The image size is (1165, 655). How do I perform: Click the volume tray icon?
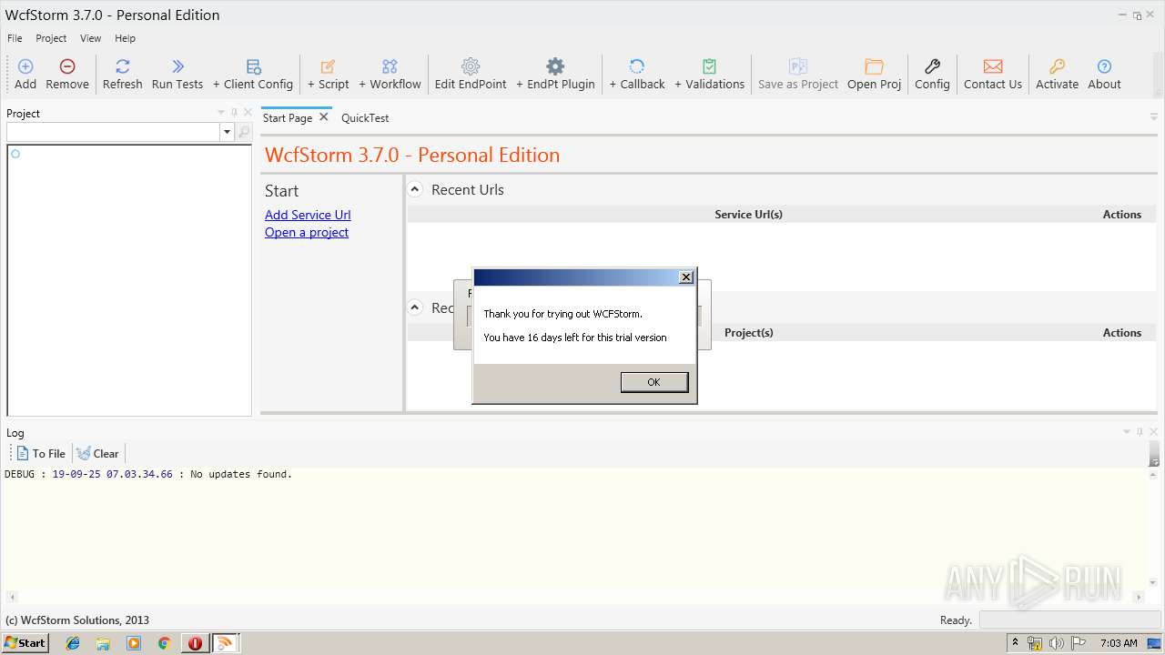click(x=1057, y=643)
